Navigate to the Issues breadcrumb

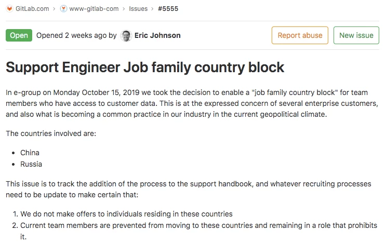tap(138, 8)
